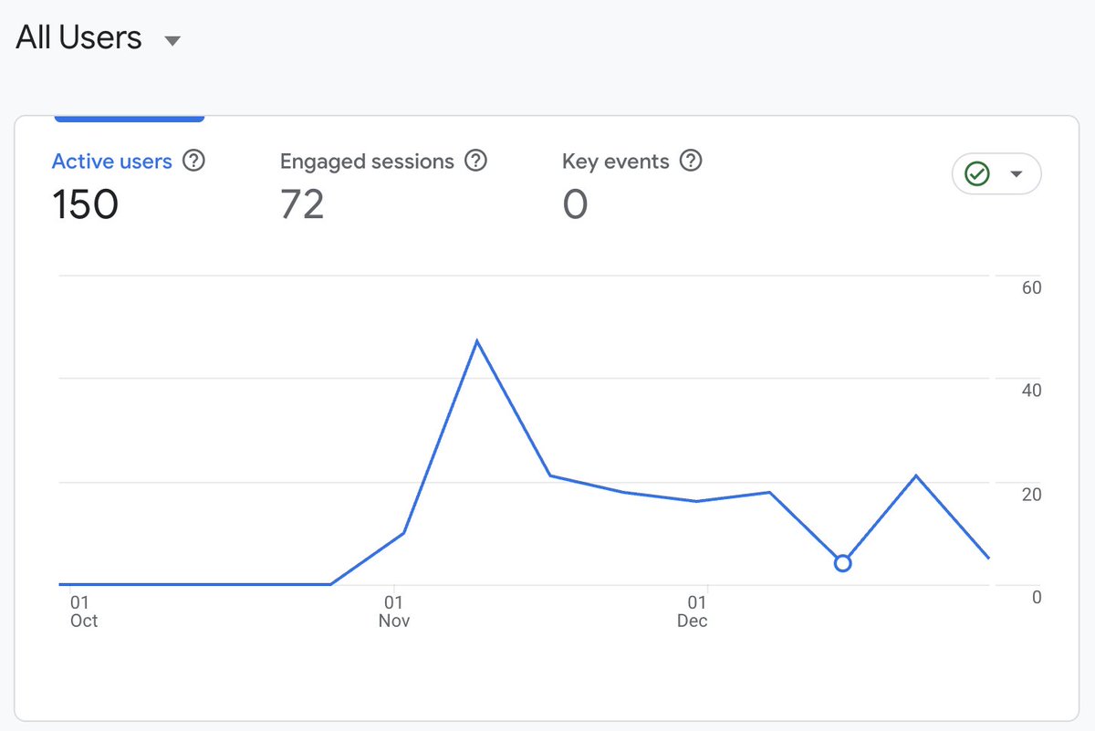Click the Engaged sessions value 72
1095x731 pixels.
coord(302,204)
